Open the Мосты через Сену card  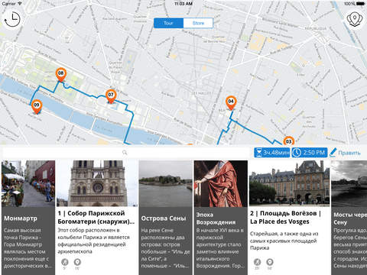(x=349, y=218)
